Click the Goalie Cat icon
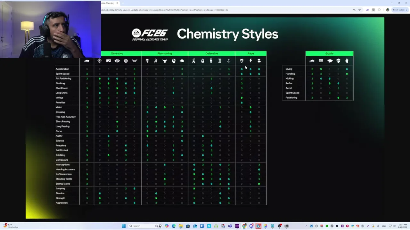 point(330,61)
